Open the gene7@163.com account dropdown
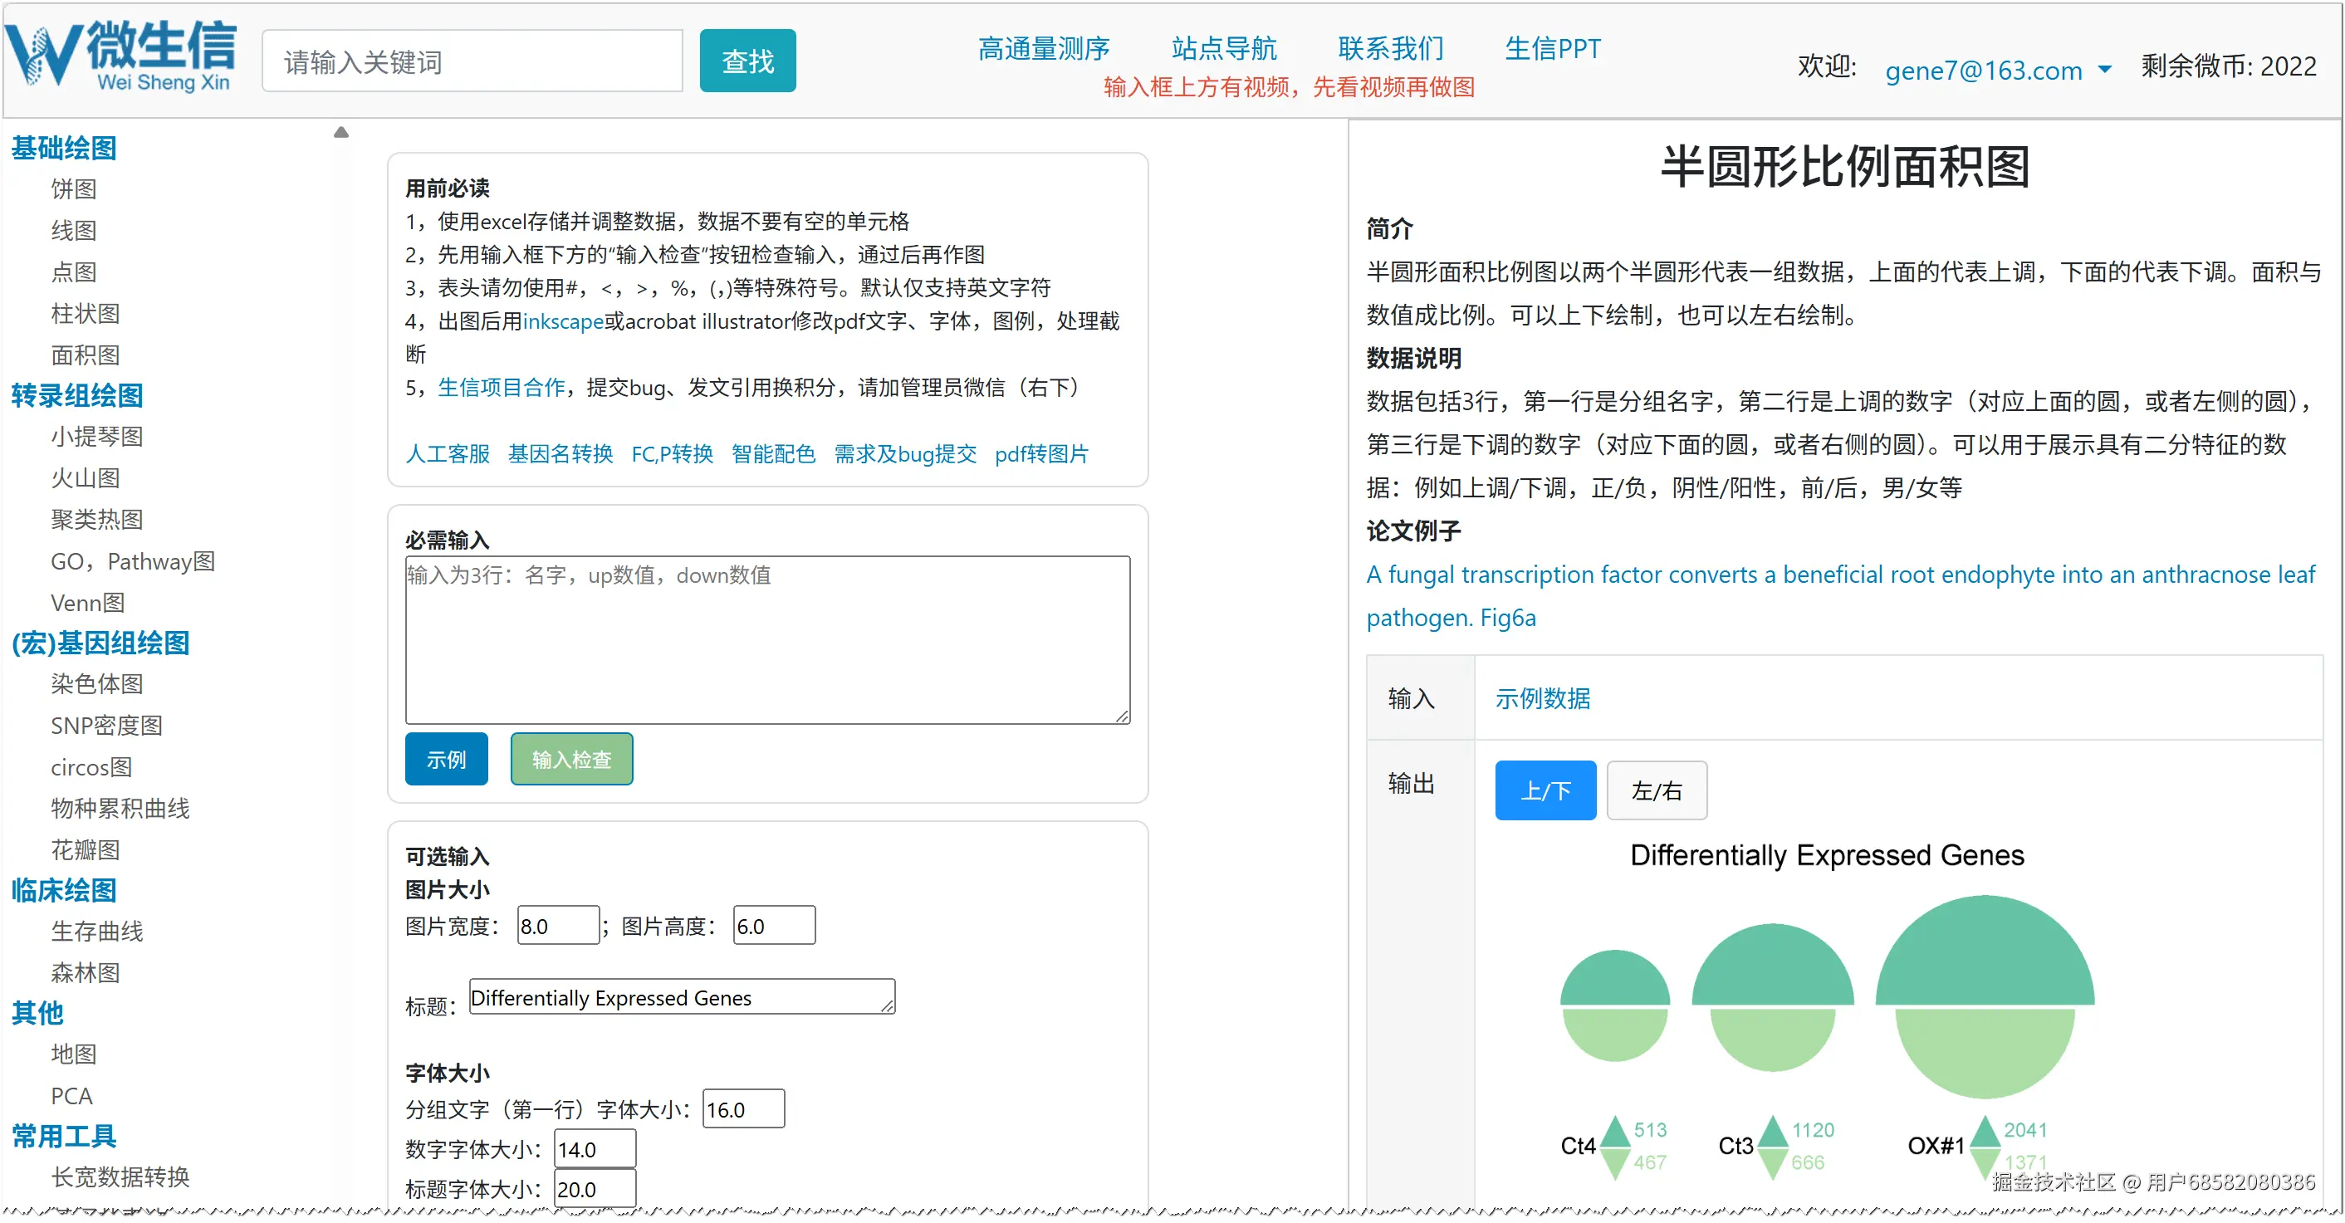The image size is (2345, 1223). (x=1997, y=69)
